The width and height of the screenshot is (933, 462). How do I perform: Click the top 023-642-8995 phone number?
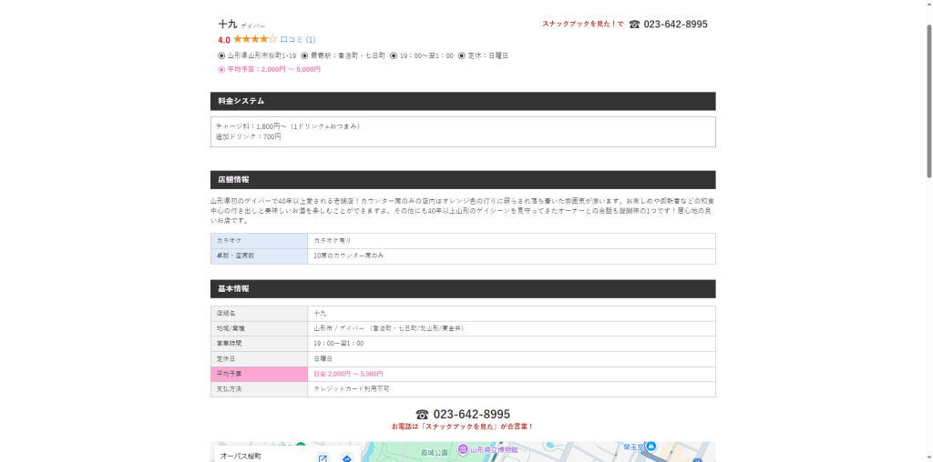[675, 25]
